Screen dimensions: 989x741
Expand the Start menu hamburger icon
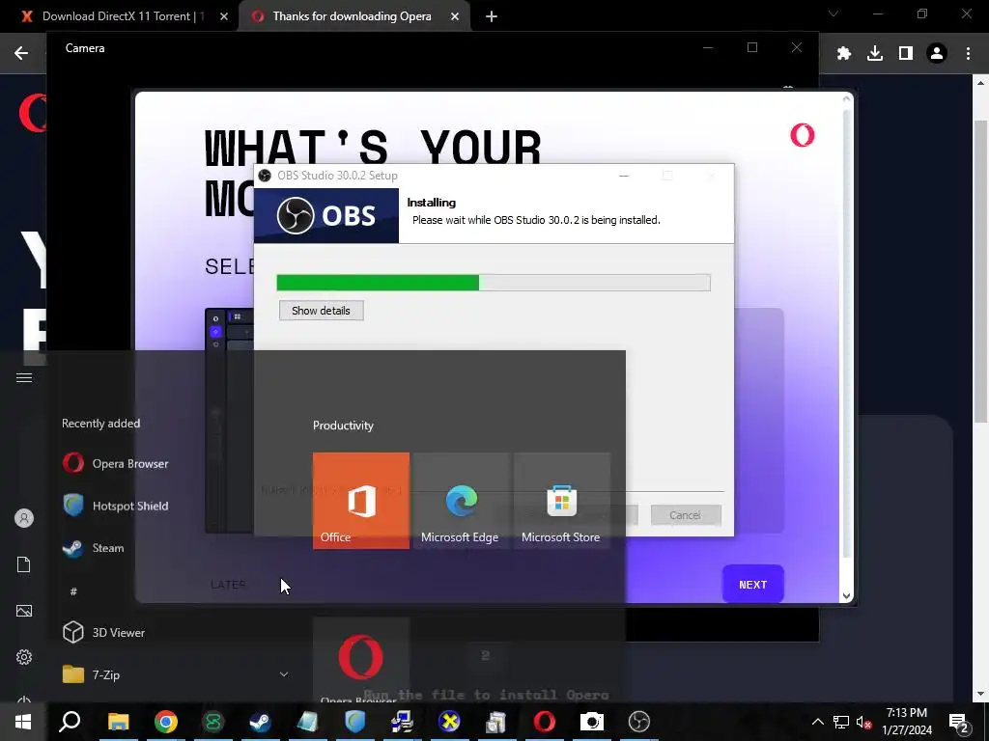(x=24, y=378)
